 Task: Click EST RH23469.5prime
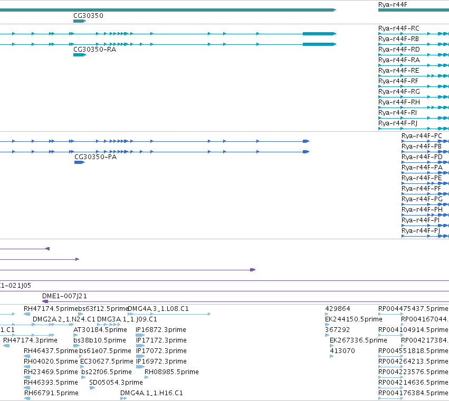(x=51, y=372)
